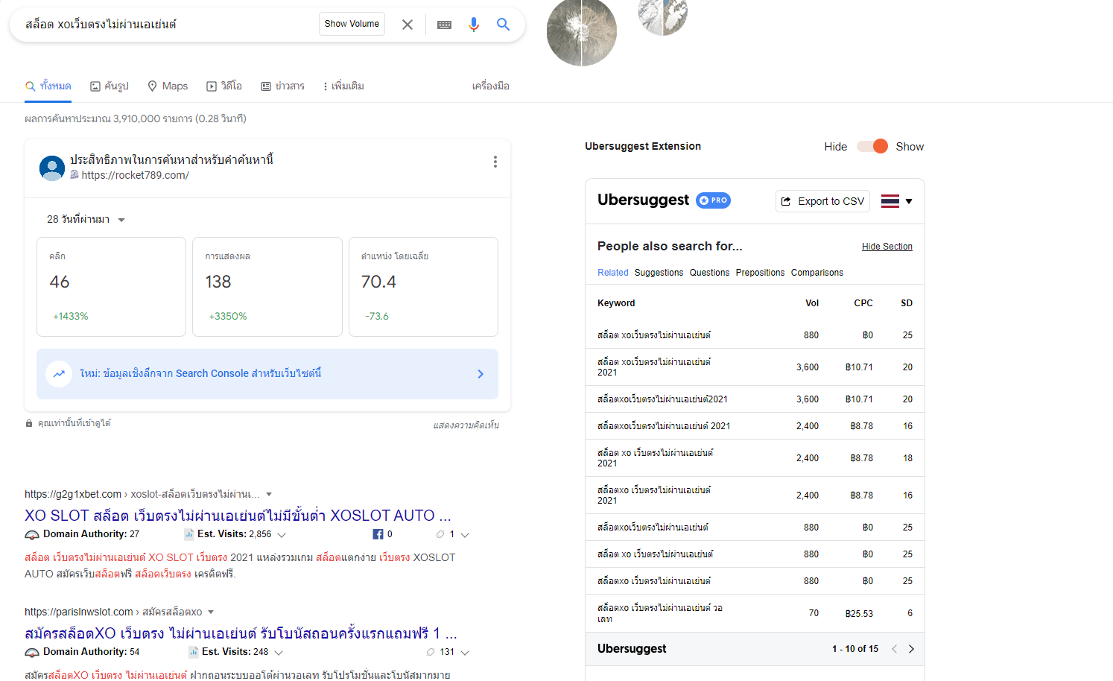
Task: Click the '1 - 10 of 15' pagination text
Action: [x=855, y=649]
